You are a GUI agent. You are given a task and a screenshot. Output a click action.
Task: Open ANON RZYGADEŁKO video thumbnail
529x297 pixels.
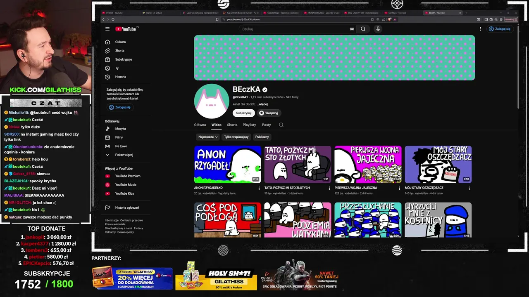click(x=228, y=165)
